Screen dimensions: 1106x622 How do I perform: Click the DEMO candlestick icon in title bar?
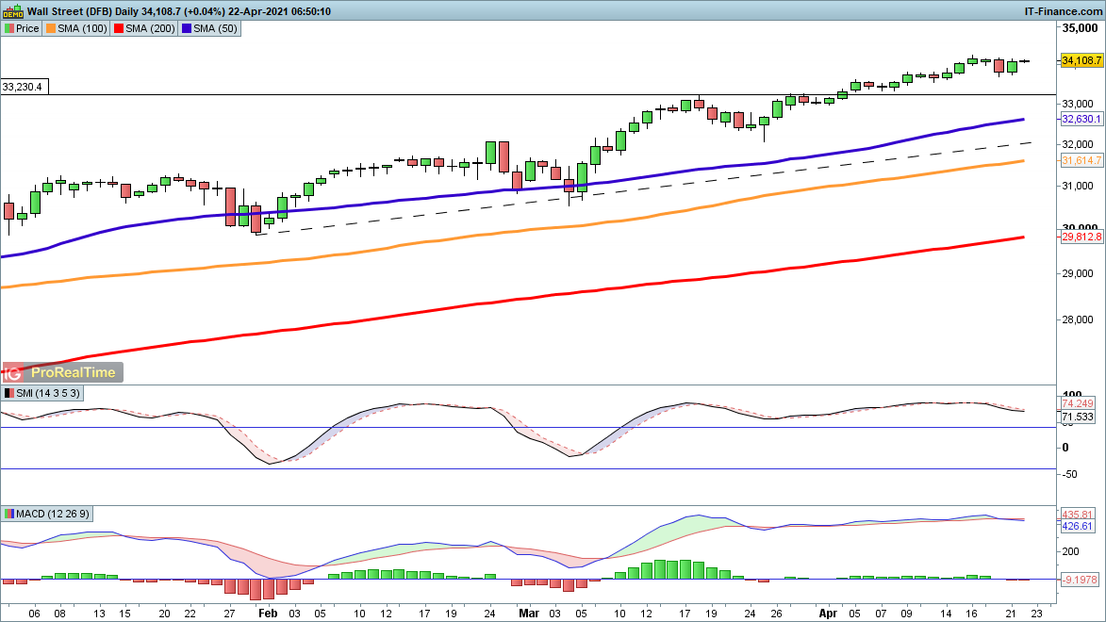[12, 10]
